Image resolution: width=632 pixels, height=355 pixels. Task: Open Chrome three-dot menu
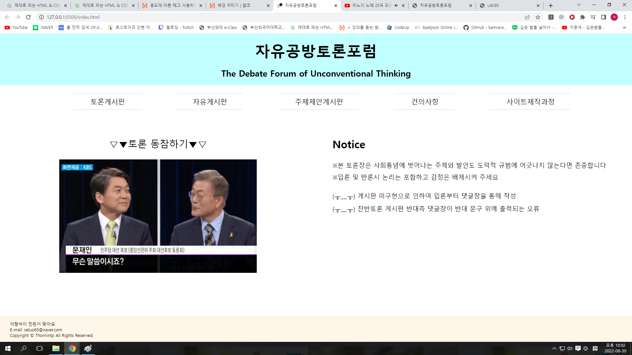(x=625, y=17)
